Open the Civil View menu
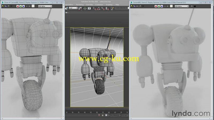214x120 pixels. click(x=89, y=5)
